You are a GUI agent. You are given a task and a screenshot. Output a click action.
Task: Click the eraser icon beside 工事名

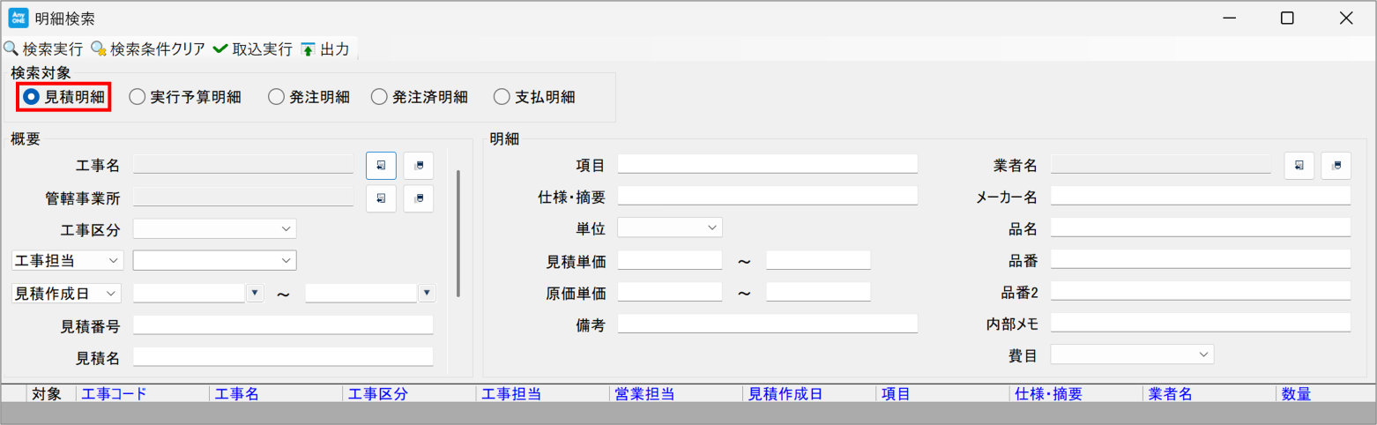[419, 165]
